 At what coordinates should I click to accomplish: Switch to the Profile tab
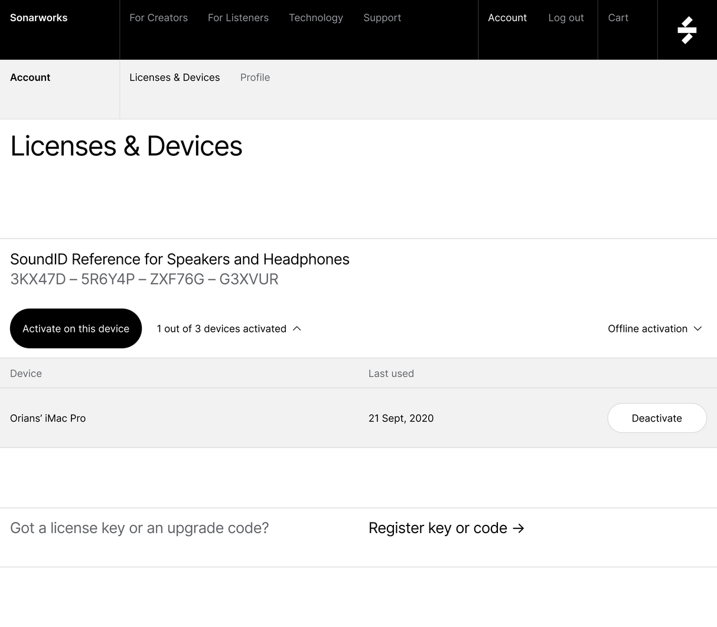point(255,77)
